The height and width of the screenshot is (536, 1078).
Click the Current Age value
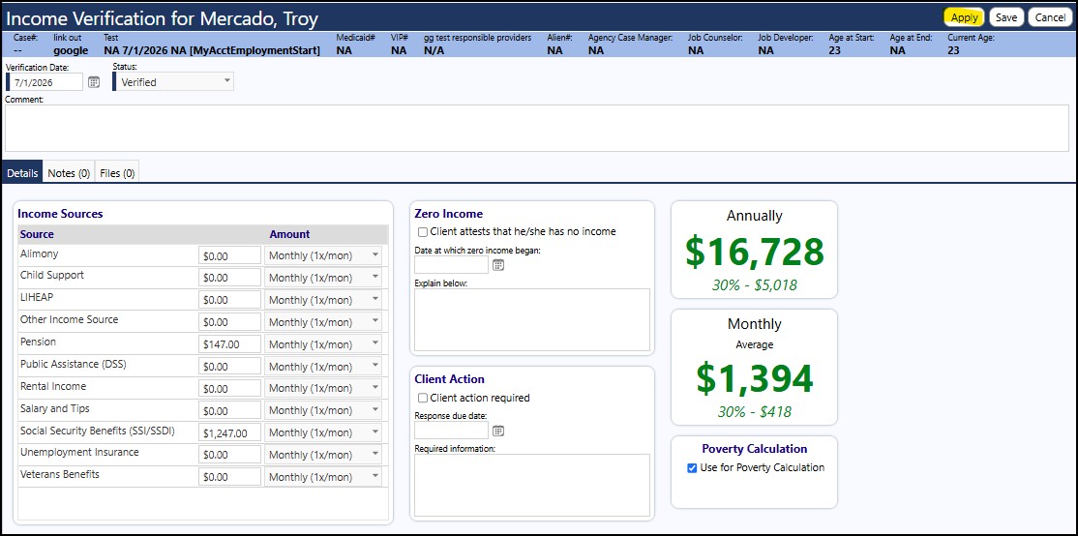click(x=953, y=50)
